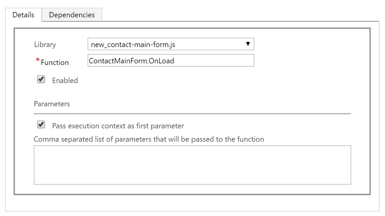Click the Pass execution context label
Viewport: 385px width, 216px height.
tap(118, 126)
